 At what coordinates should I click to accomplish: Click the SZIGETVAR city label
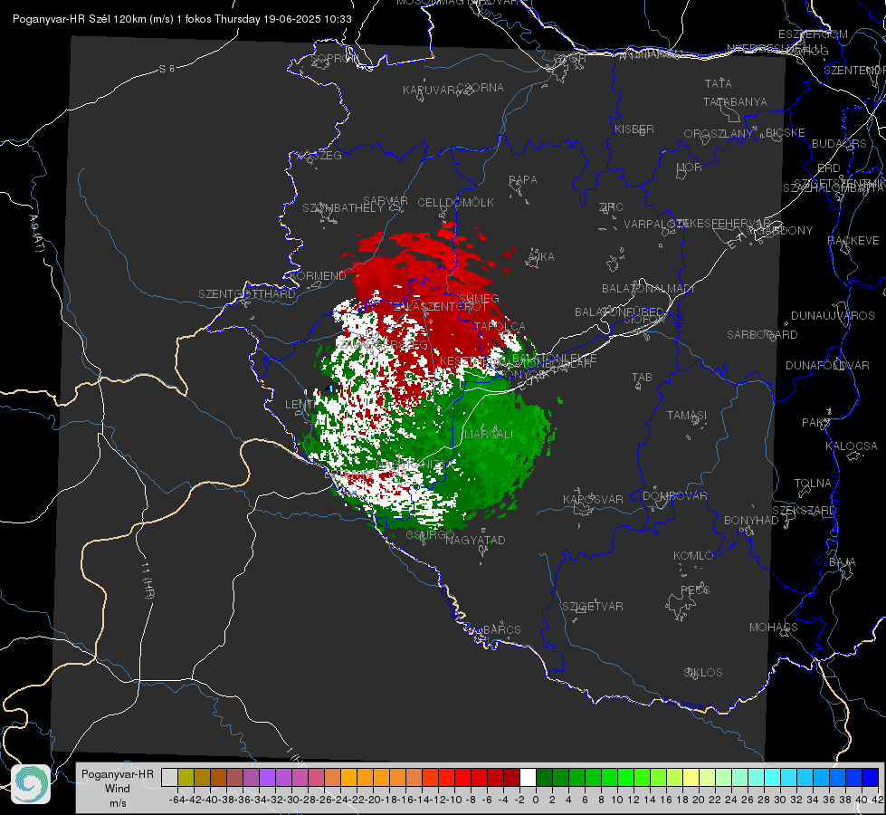coord(593,607)
